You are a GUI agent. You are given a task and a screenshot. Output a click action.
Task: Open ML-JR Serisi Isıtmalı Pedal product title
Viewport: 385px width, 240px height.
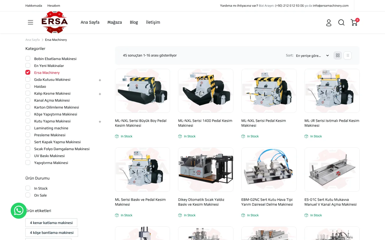click(332, 123)
